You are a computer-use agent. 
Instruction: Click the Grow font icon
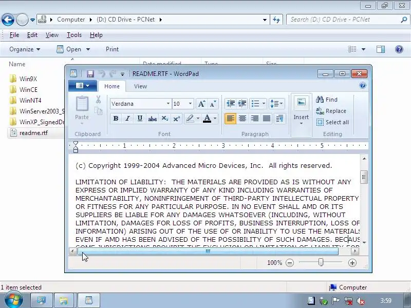201,104
